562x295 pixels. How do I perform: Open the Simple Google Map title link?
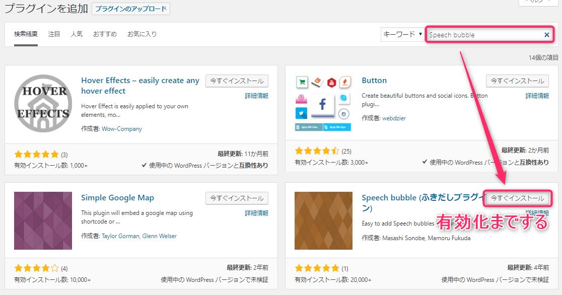point(117,197)
